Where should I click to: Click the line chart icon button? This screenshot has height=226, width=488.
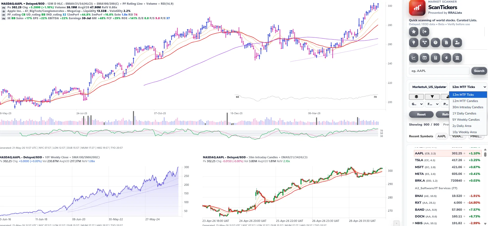click(x=414, y=58)
